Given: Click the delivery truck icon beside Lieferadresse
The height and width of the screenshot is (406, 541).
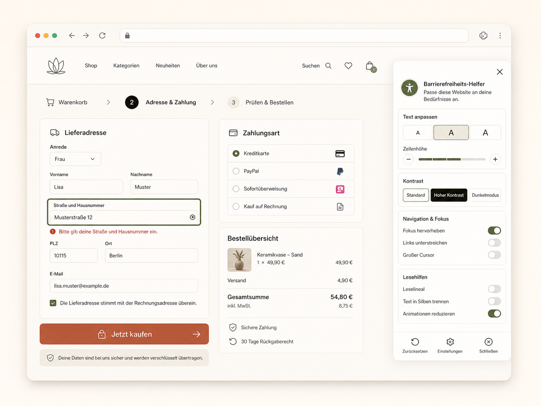Looking at the screenshot, I should tap(55, 133).
